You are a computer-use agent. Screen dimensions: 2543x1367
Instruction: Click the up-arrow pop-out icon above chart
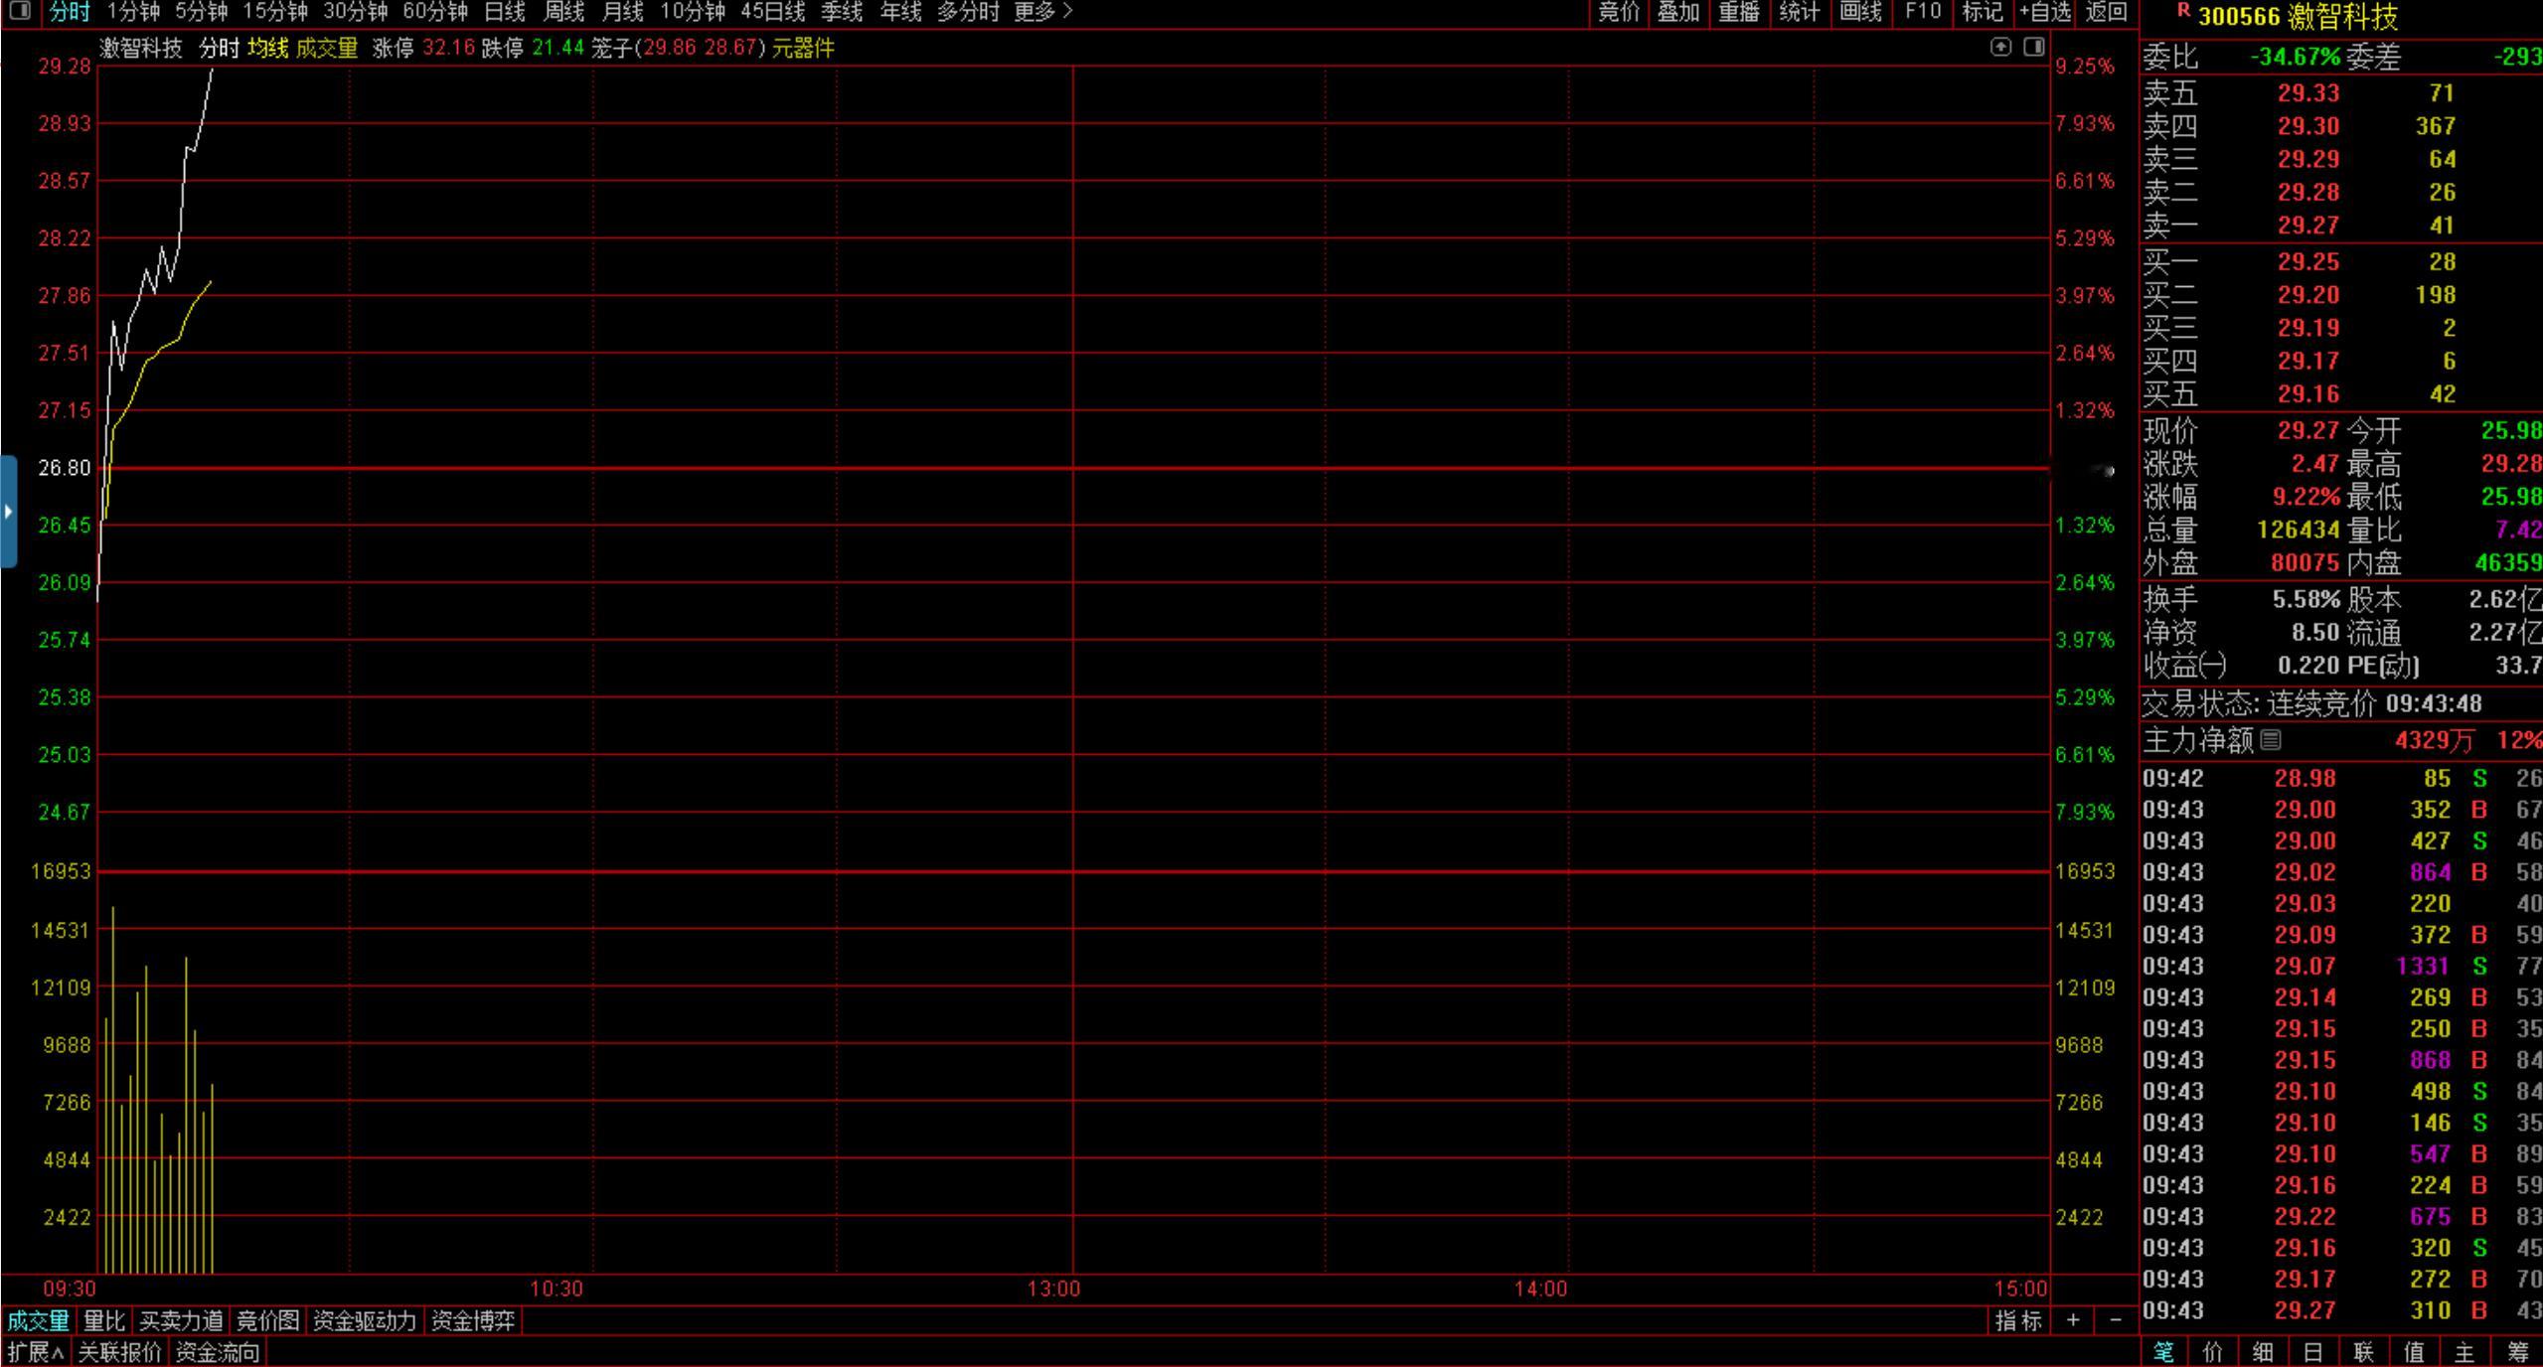[2000, 47]
